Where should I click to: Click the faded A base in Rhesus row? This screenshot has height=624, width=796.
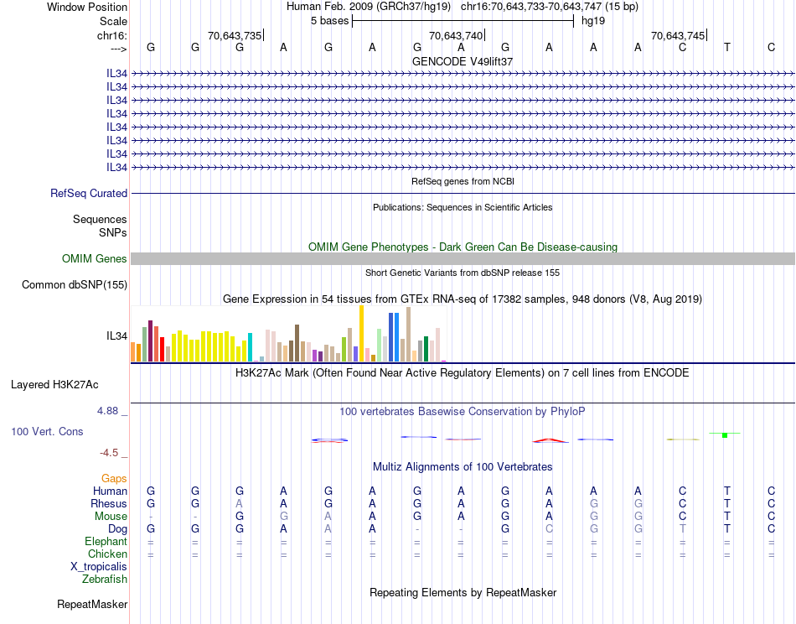(x=239, y=503)
